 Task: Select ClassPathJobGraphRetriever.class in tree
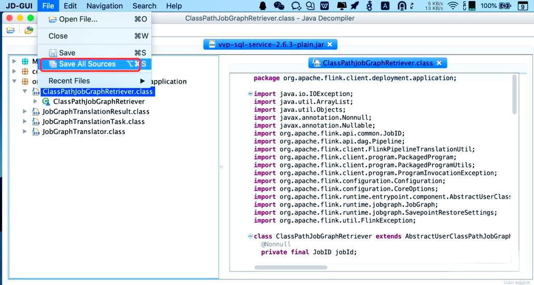[97, 92]
